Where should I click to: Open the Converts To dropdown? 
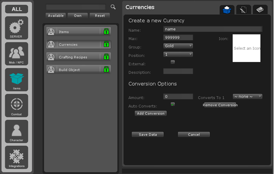click(x=247, y=96)
